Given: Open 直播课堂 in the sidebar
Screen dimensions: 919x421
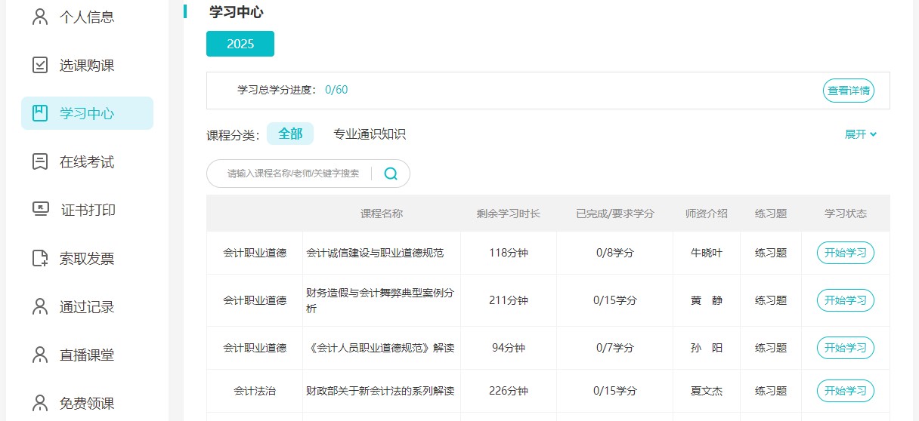Looking at the screenshot, I should (87, 355).
